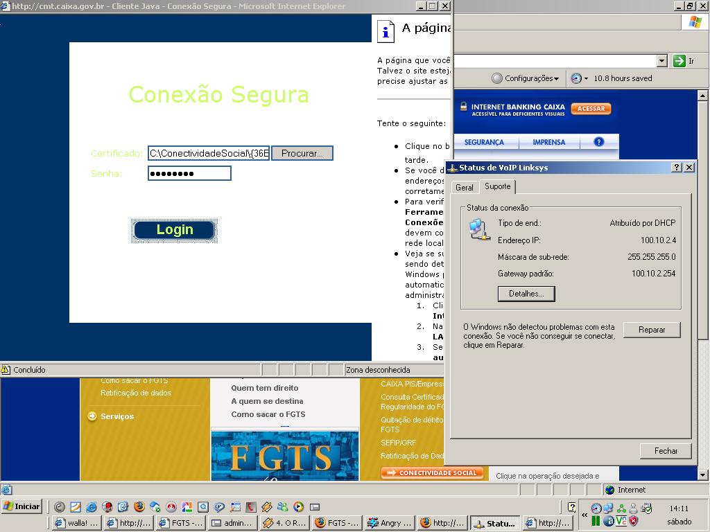Launch Firefox from quick launch bar
Viewport: 710px width, 532px height.
click(139, 506)
